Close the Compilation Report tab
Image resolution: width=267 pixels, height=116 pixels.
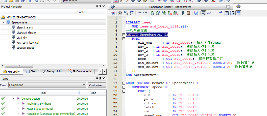coord(228,7)
